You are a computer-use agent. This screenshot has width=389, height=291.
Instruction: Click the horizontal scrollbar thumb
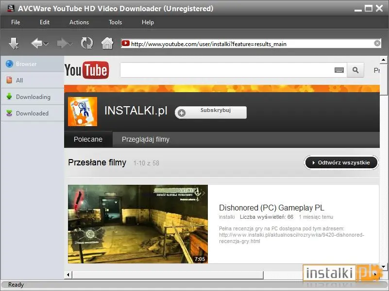click(168, 275)
